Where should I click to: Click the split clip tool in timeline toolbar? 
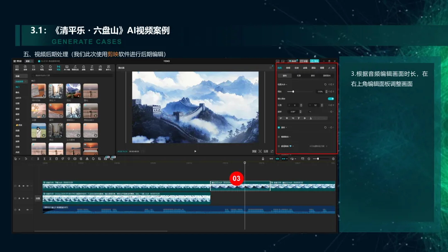tap(38, 159)
